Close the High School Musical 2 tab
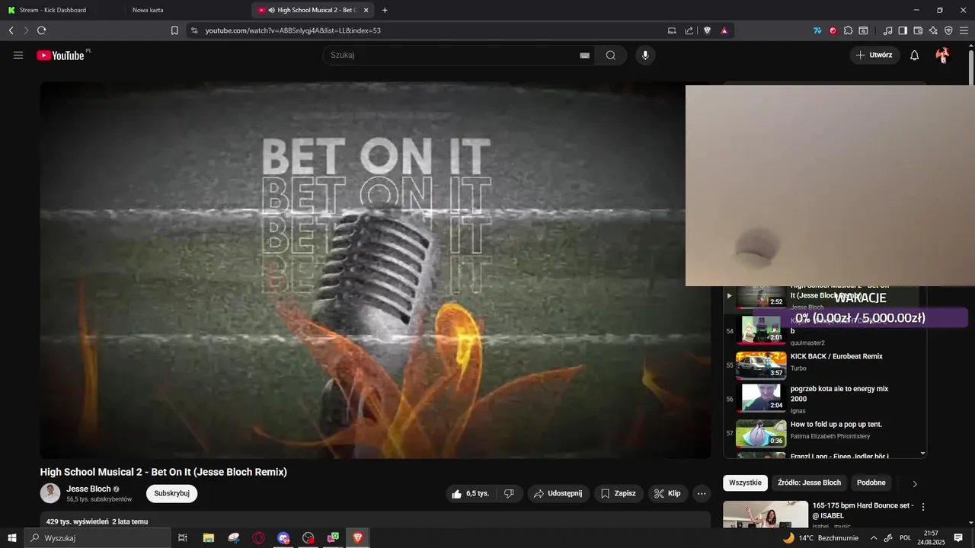 (x=366, y=10)
